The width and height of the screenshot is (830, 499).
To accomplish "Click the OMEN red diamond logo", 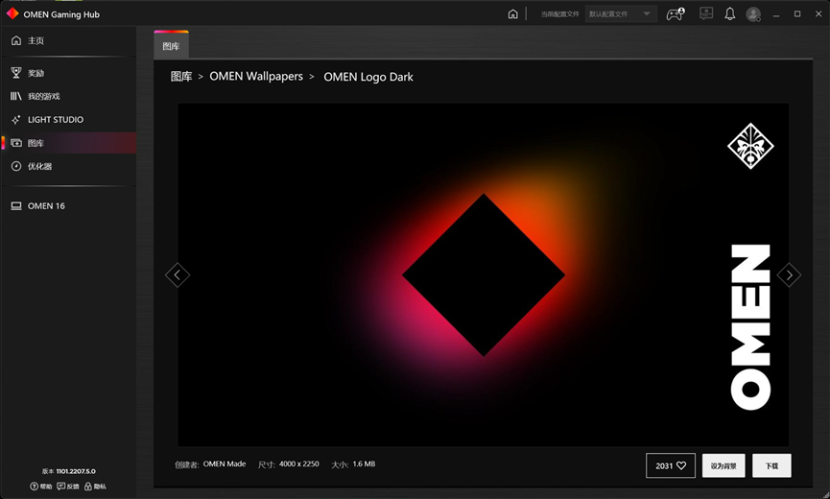I will click(12, 14).
